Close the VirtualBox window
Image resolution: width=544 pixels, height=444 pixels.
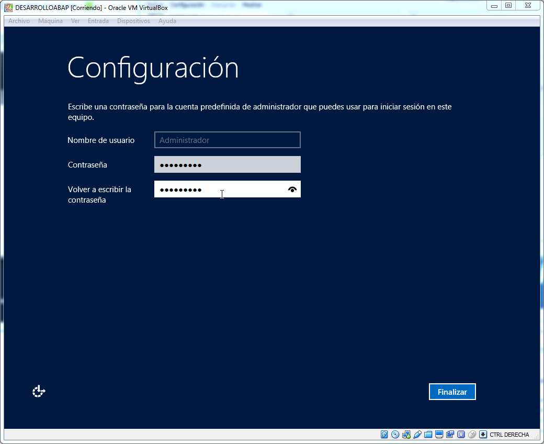pyautogui.click(x=528, y=6)
